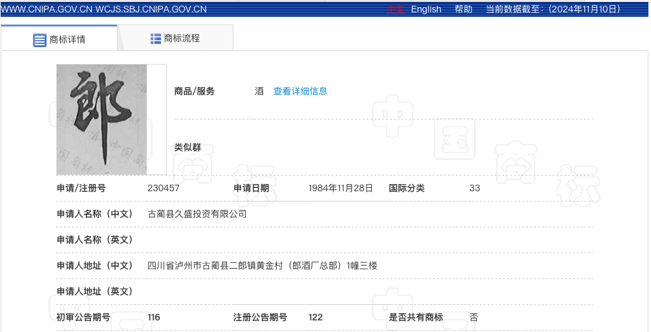Open 查看详细信息 link
651x332 pixels.
coord(300,91)
